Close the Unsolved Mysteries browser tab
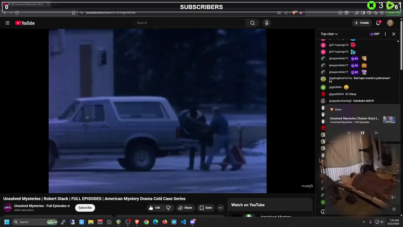The width and height of the screenshot is (403, 227). (x=48, y=4)
